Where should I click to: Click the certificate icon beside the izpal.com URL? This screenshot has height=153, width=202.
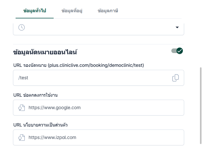[22, 138]
